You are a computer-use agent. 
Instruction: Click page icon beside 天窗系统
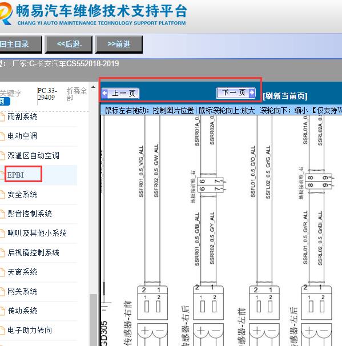2,272
